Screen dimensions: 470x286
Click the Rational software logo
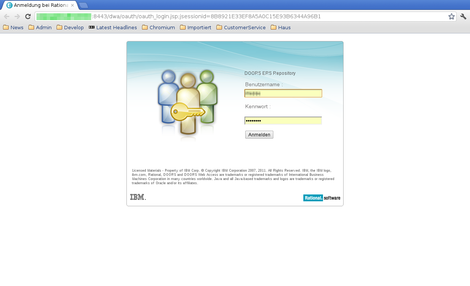[x=322, y=198]
